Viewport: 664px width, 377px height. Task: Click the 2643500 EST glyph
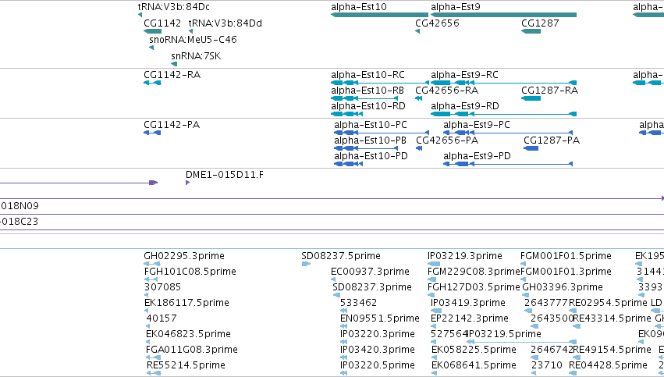534,326
